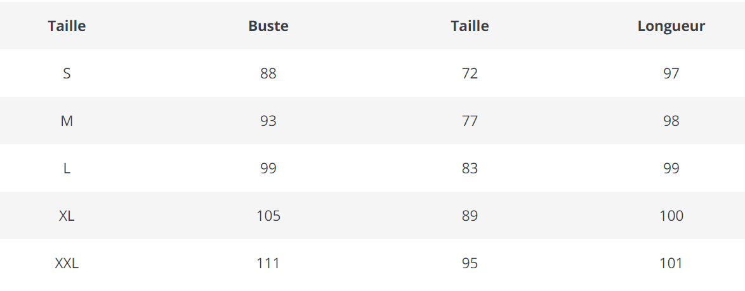This screenshot has height=291, width=745.
Task: Click the length value 100 for size XL
Action: 671,216
